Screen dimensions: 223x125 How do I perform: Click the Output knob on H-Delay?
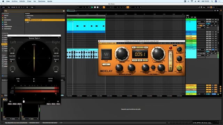tap(179, 58)
